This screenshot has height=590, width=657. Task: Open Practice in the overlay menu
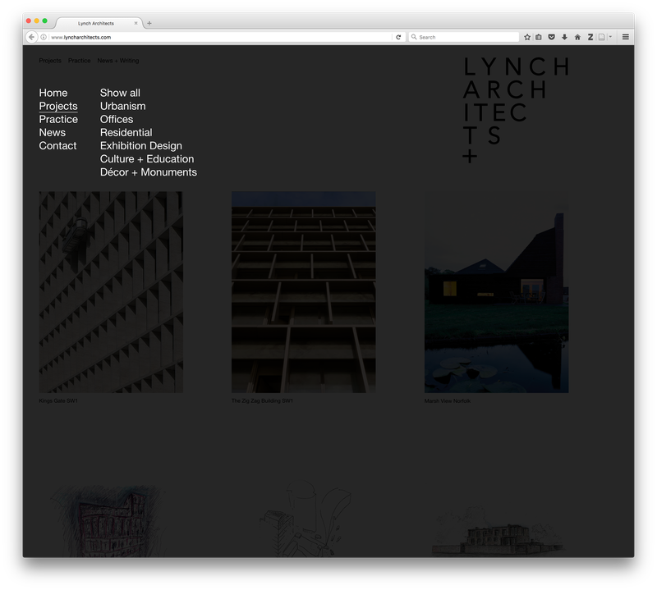click(58, 119)
